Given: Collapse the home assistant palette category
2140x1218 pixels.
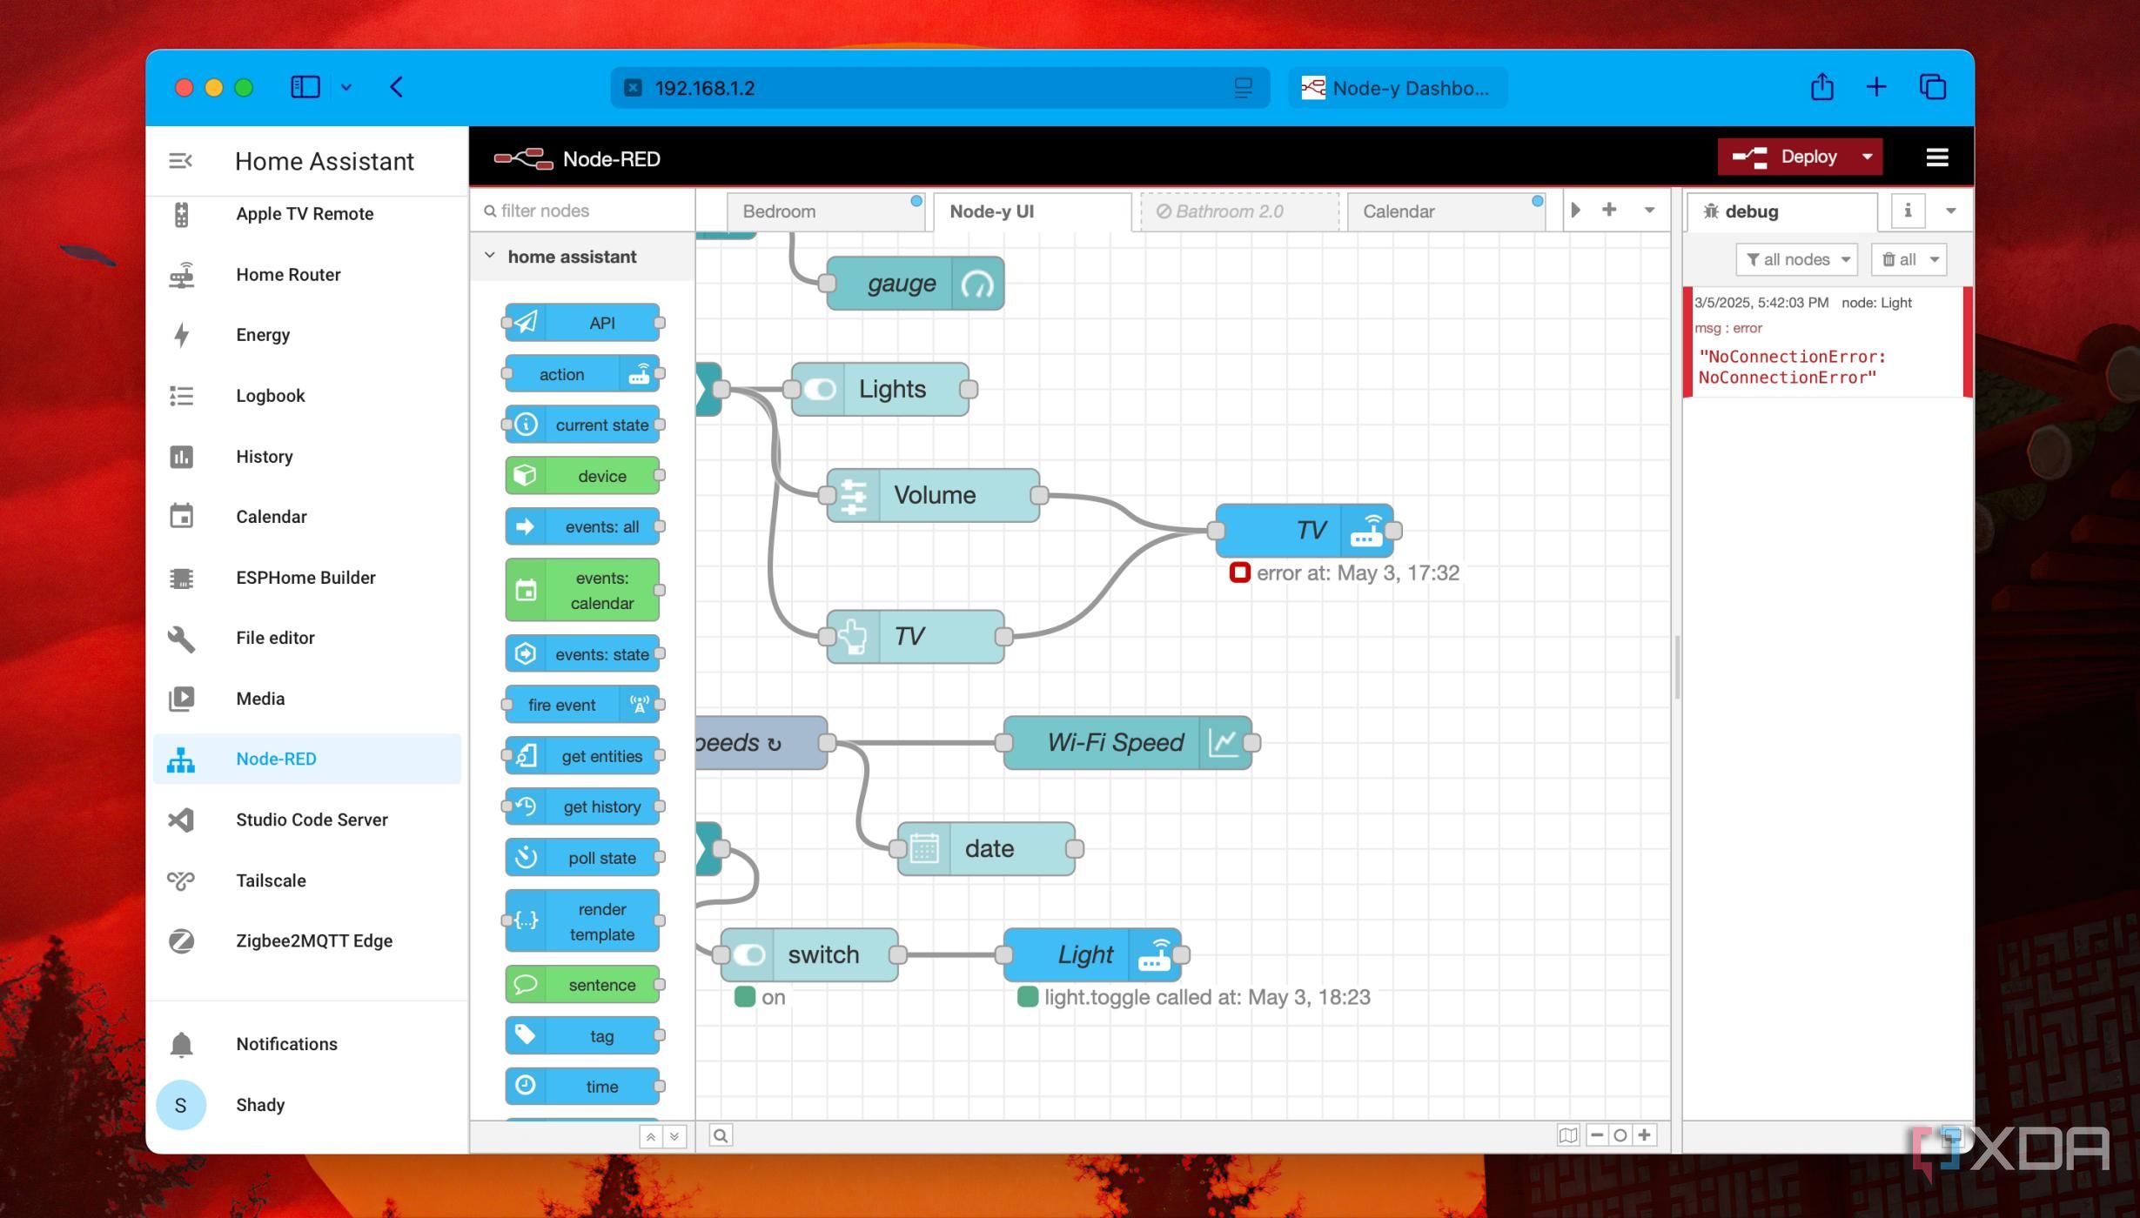Looking at the screenshot, I should coord(489,256).
